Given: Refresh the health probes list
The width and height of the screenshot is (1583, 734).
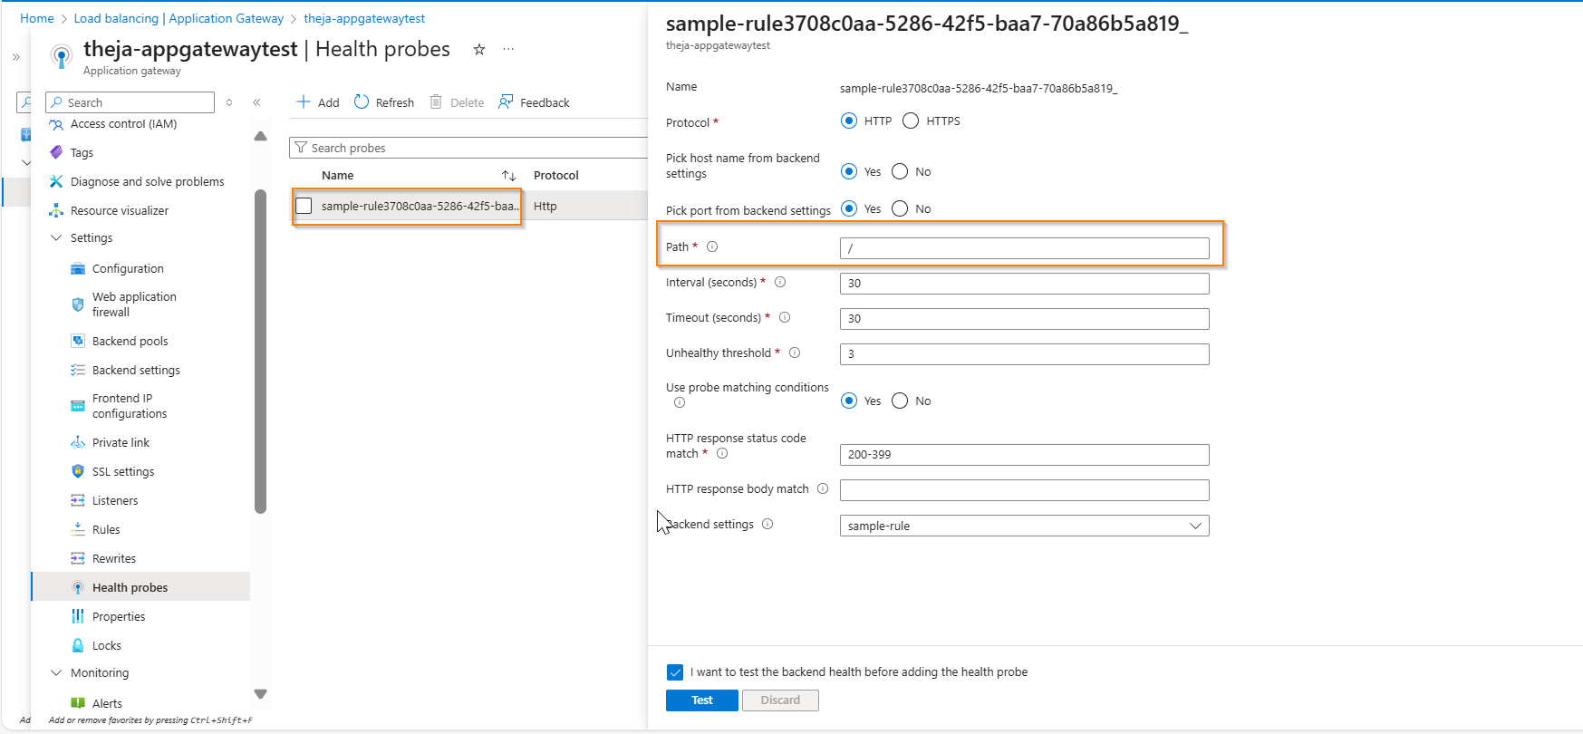Looking at the screenshot, I should pyautogui.click(x=384, y=102).
